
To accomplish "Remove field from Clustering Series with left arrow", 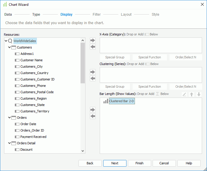I will [x=93, y=78].
